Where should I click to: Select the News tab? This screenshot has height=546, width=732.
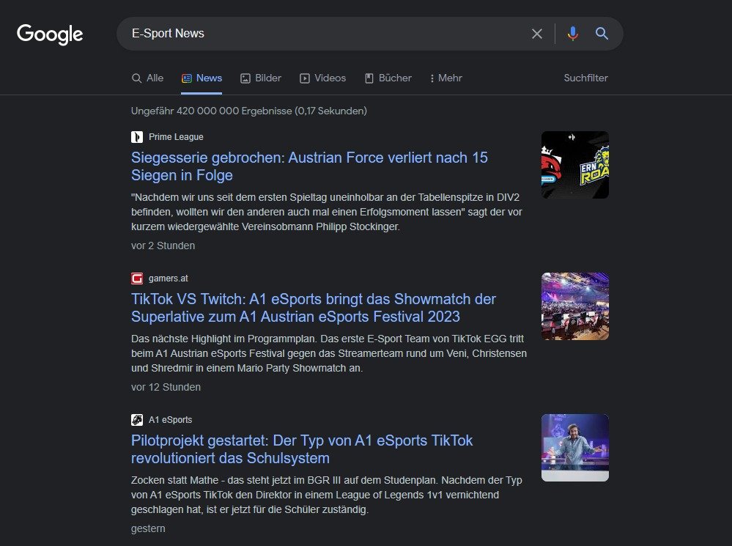coord(202,78)
